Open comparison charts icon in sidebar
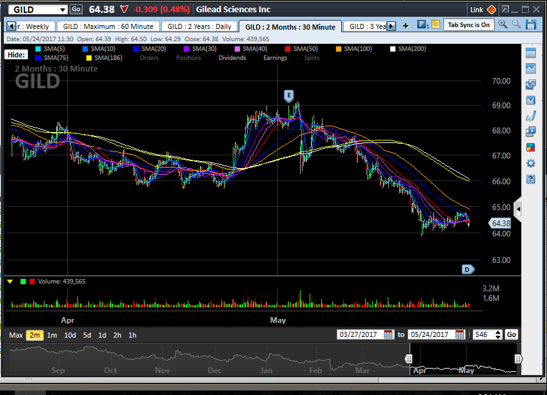 point(531,84)
